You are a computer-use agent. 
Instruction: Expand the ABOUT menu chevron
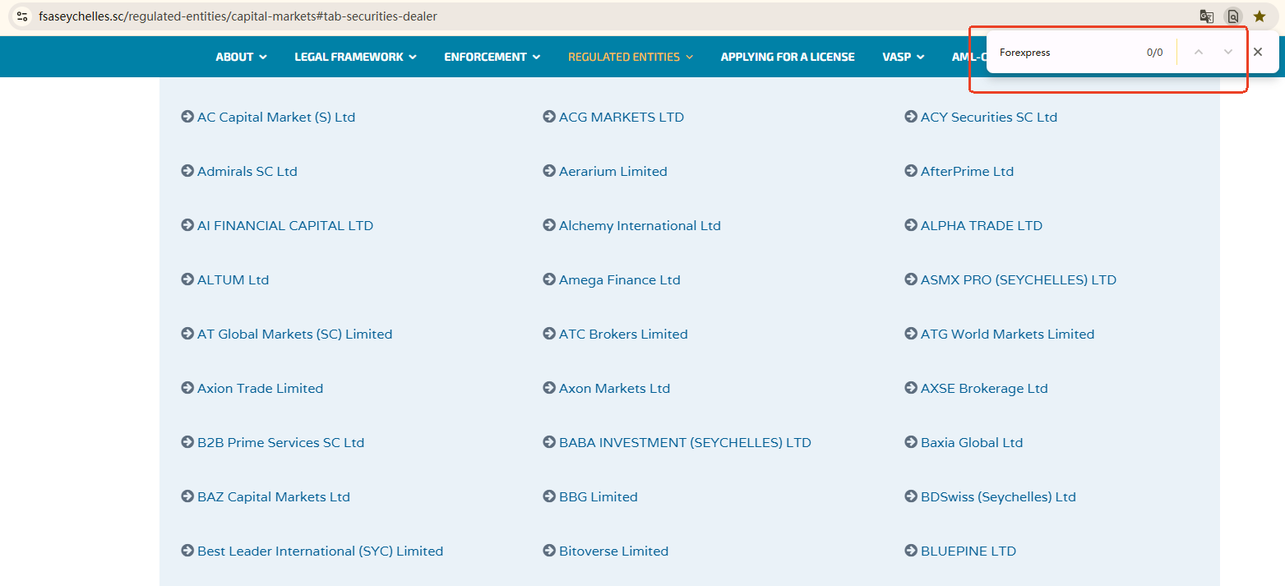263,57
